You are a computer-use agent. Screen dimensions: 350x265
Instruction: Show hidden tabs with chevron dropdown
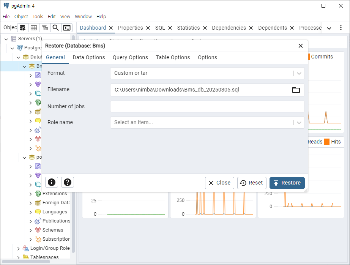point(329,28)
